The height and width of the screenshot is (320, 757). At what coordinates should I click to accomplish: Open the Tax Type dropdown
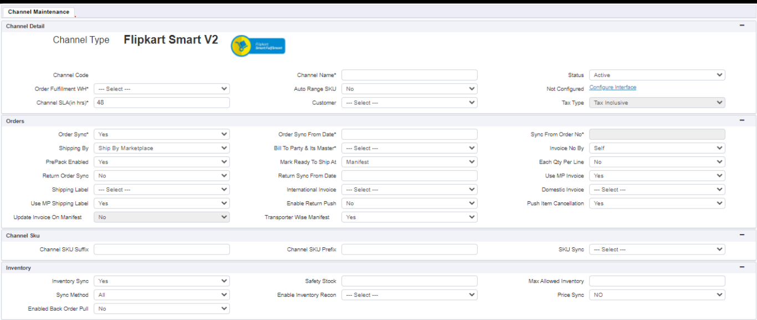pyautogui.click(x=657, y=103)
